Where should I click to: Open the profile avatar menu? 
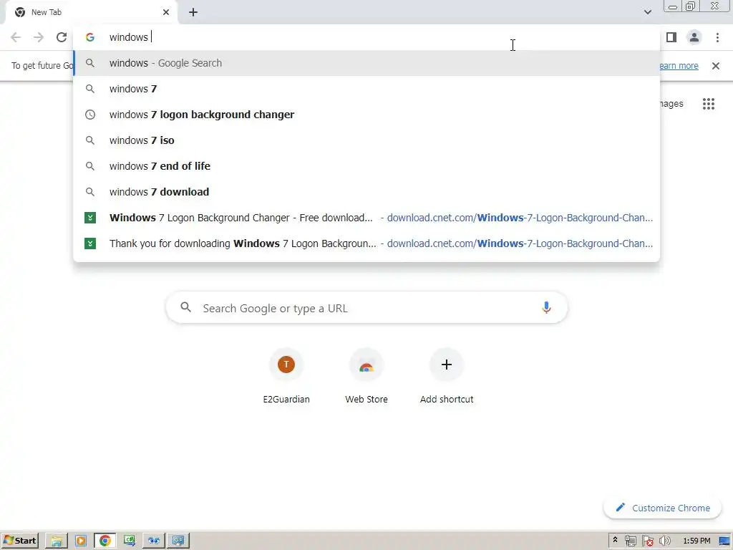pyautogui.click(x=694, y=37)
